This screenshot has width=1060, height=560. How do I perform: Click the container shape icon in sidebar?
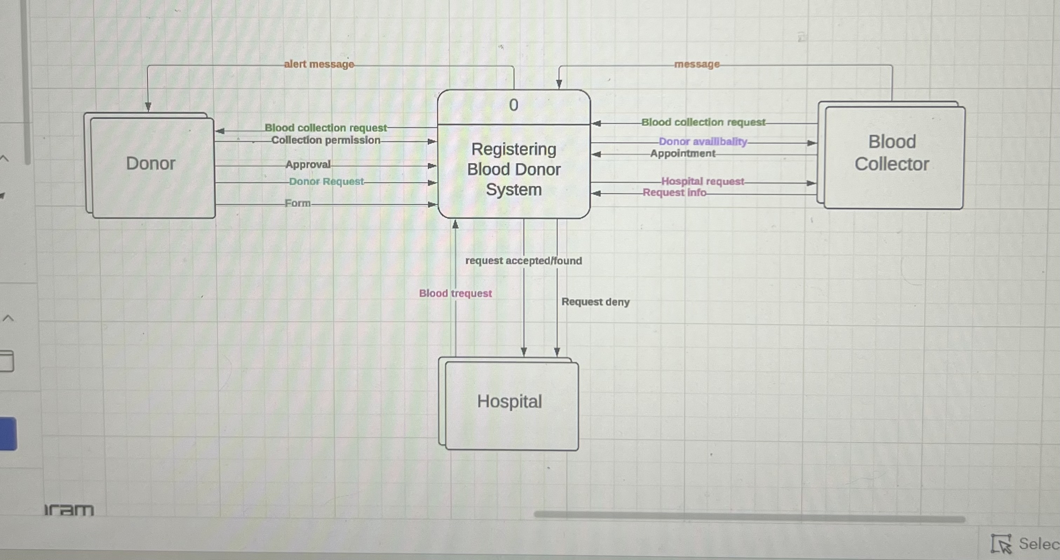click(6, 361)
